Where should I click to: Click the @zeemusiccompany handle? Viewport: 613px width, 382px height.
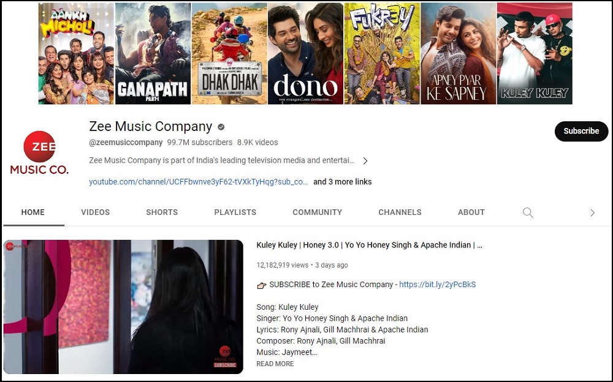(126, 142)
